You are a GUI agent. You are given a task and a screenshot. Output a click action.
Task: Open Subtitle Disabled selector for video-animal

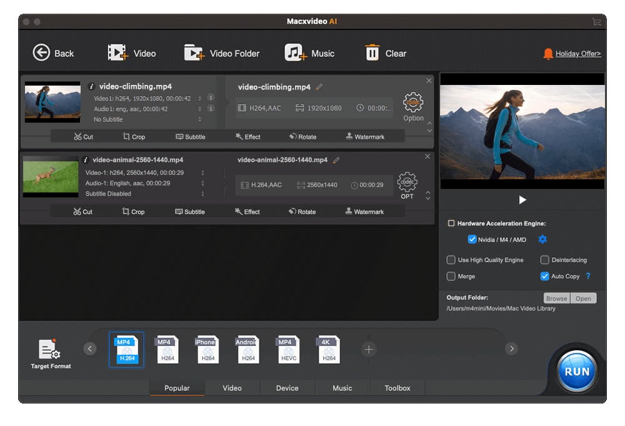point(202,194)
